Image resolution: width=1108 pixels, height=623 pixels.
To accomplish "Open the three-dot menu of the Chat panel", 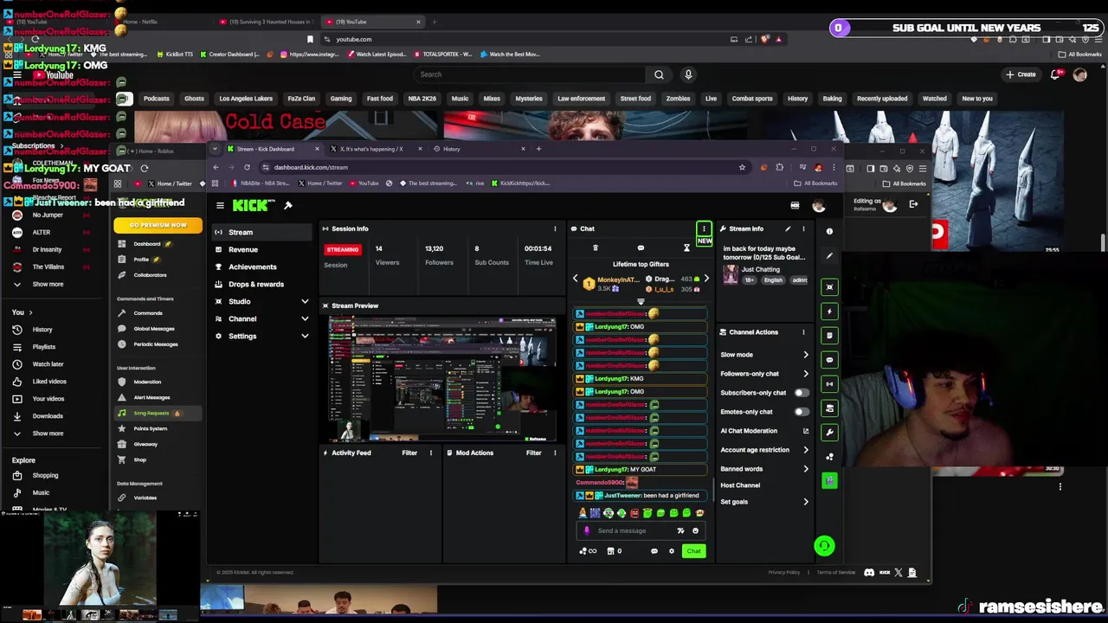I will (x=704, y=228).
